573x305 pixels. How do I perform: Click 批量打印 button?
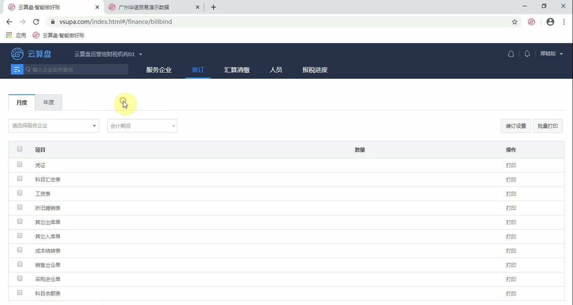[547, 126]
